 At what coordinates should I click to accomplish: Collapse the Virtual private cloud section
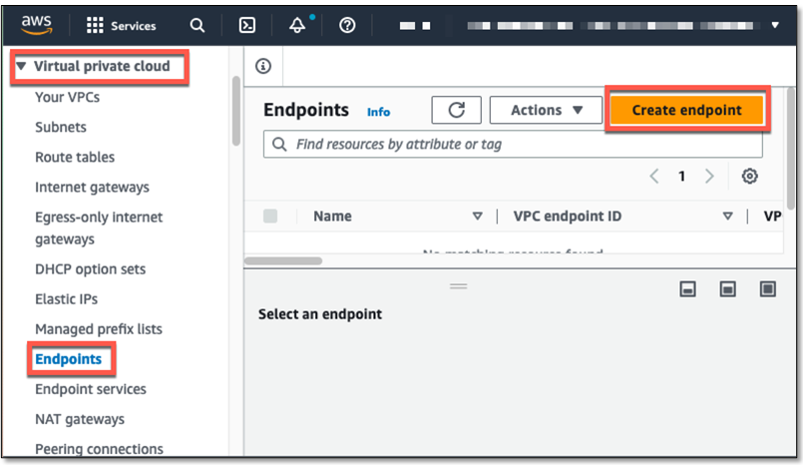click(x=22, y=67)
